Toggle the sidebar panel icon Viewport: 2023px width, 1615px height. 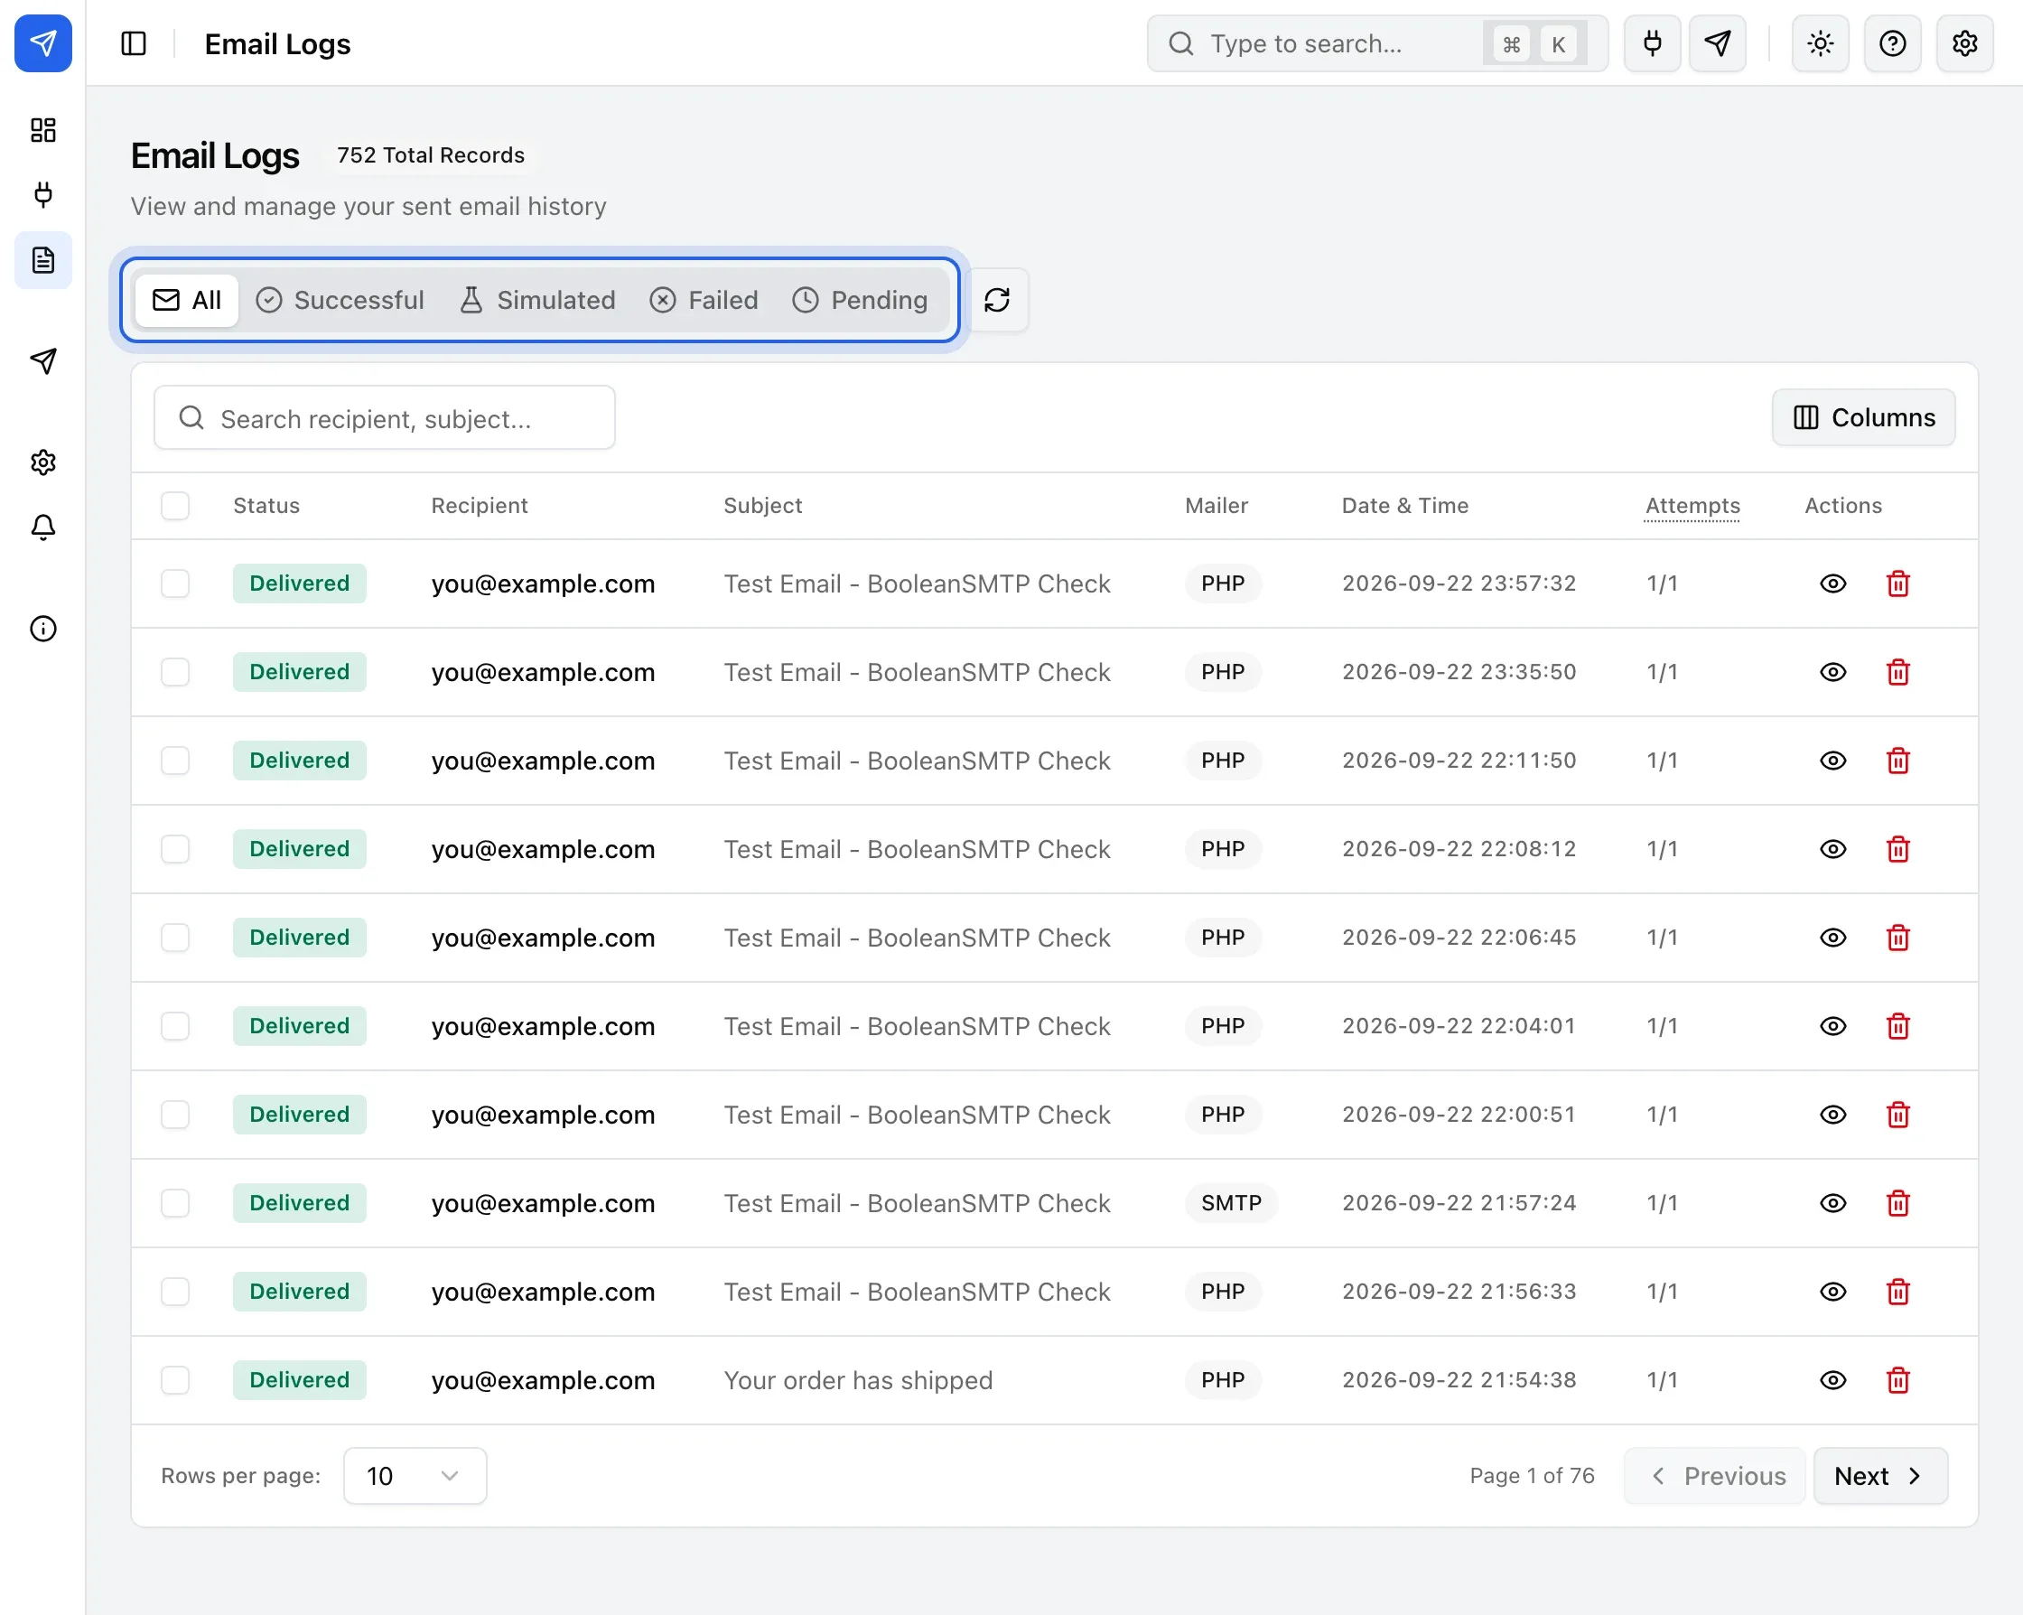pyautogui.click(x=135, y=43)
